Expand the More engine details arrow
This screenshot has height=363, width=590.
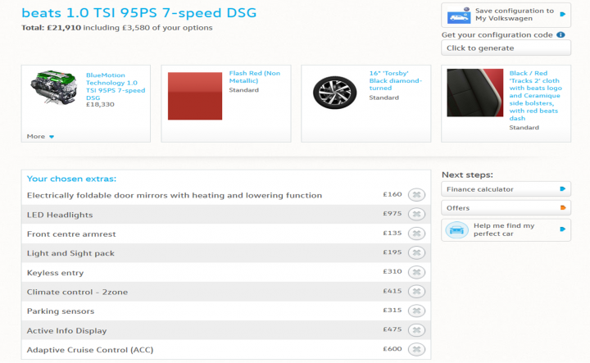point(52,137)
